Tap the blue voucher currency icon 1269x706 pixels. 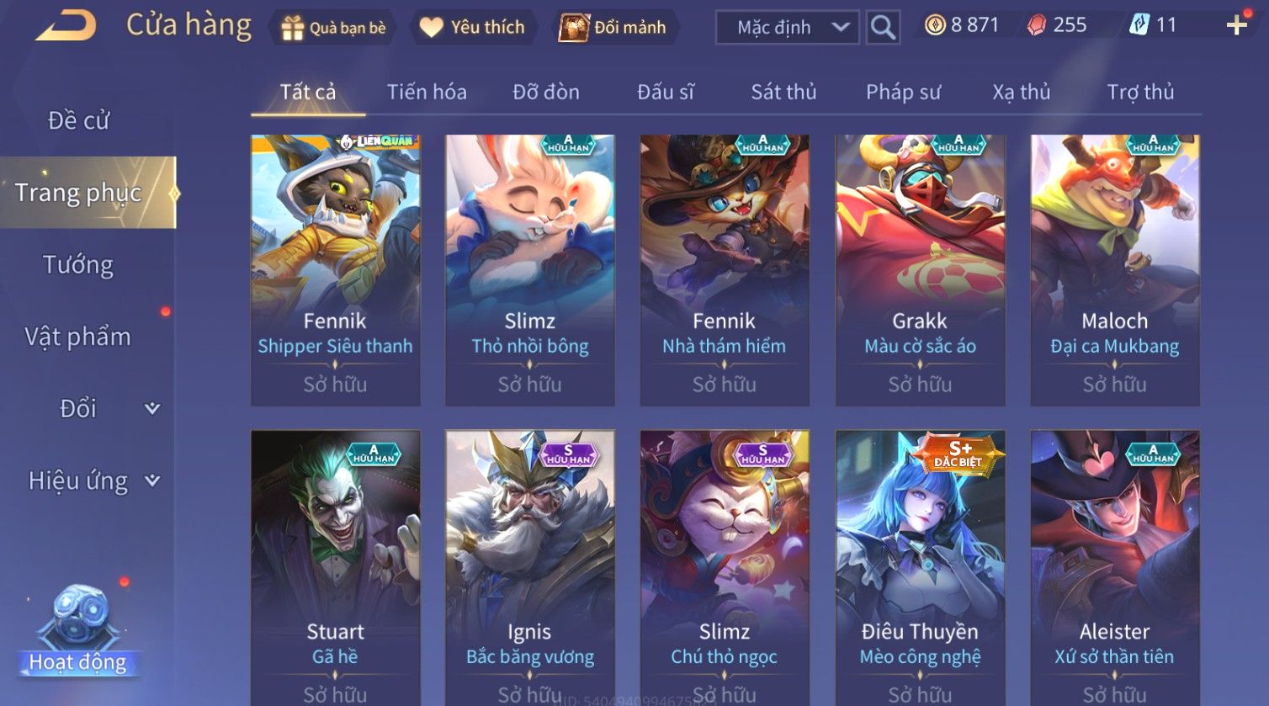click(x=1139, y=25)
